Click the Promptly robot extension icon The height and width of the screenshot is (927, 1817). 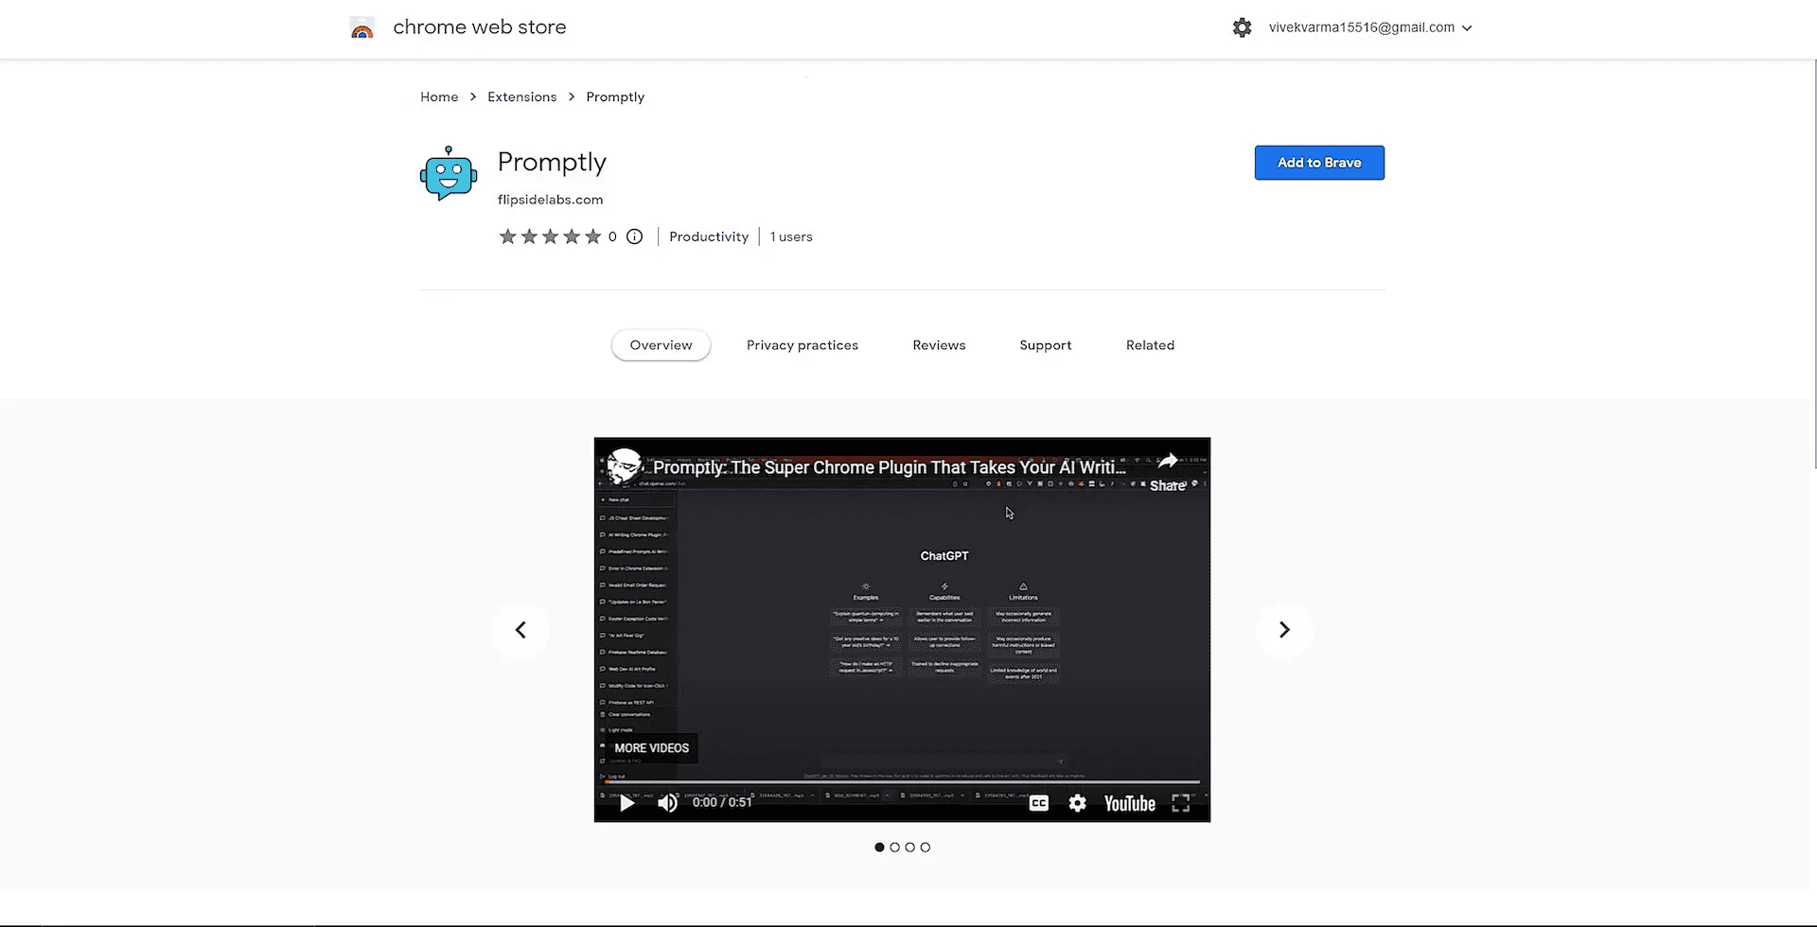pos(449,174)
